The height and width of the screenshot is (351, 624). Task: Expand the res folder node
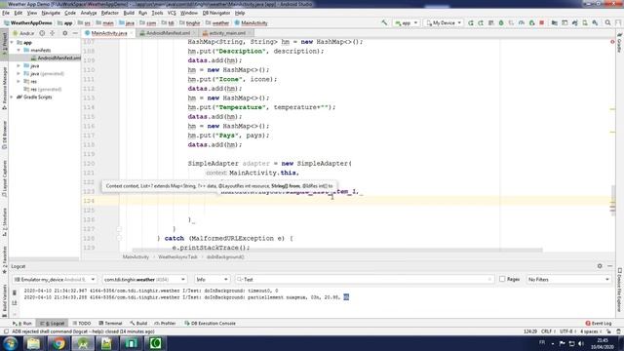(x=19, y=81)
